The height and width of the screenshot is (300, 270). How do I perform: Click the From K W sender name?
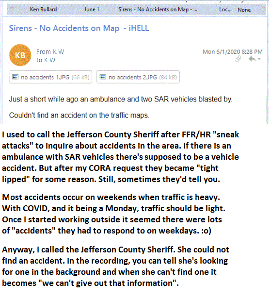click(x=50, y=51)
